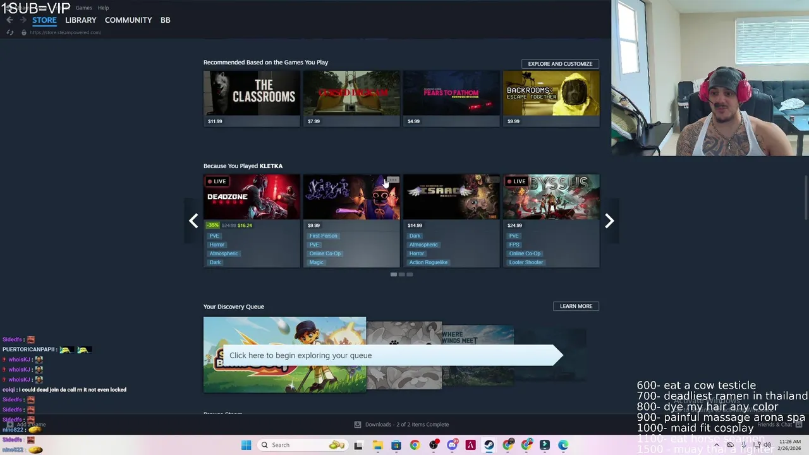
Task: Click the Magic tag
Action: point(316,262)
